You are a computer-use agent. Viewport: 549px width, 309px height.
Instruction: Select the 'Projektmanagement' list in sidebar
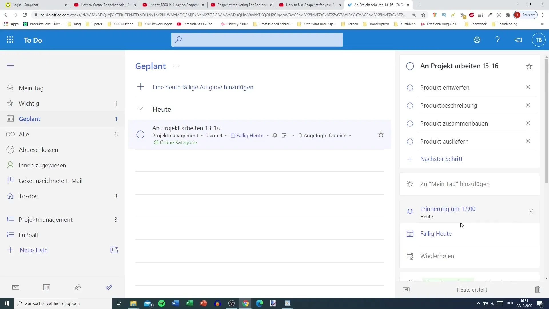[46, 219]
